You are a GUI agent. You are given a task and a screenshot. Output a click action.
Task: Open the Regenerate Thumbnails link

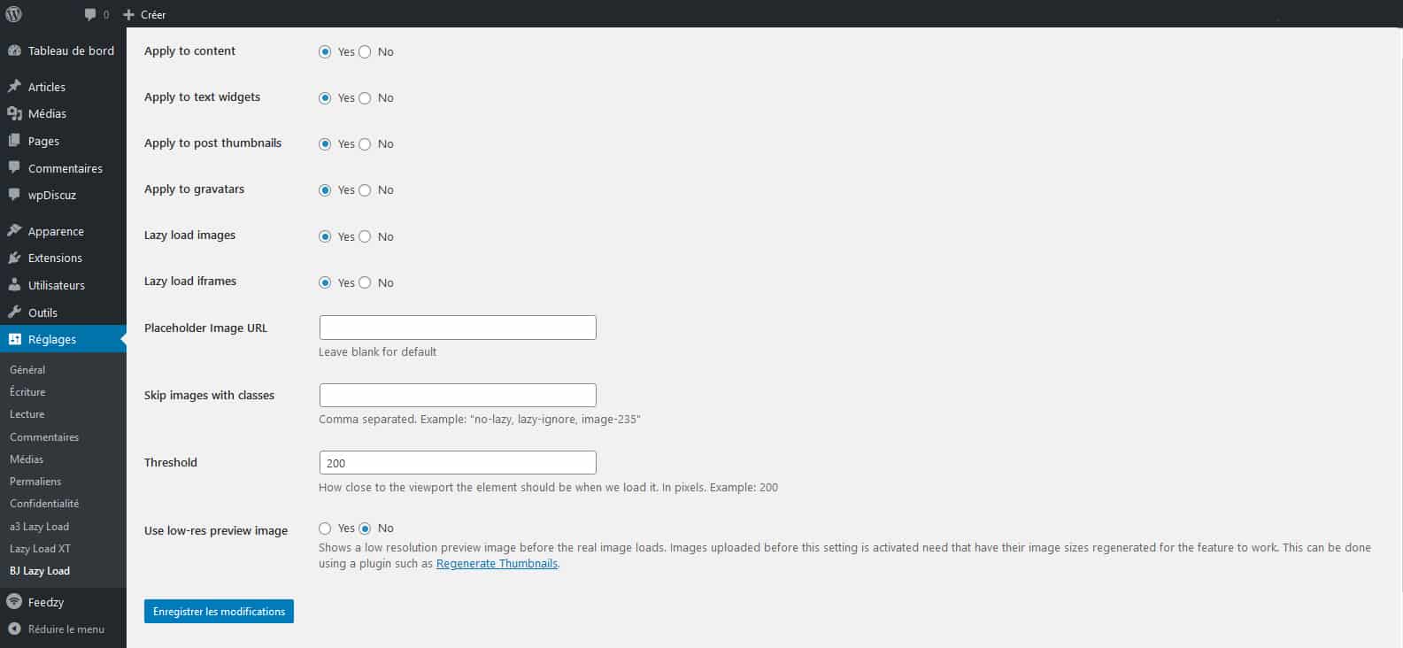(497, 564)
